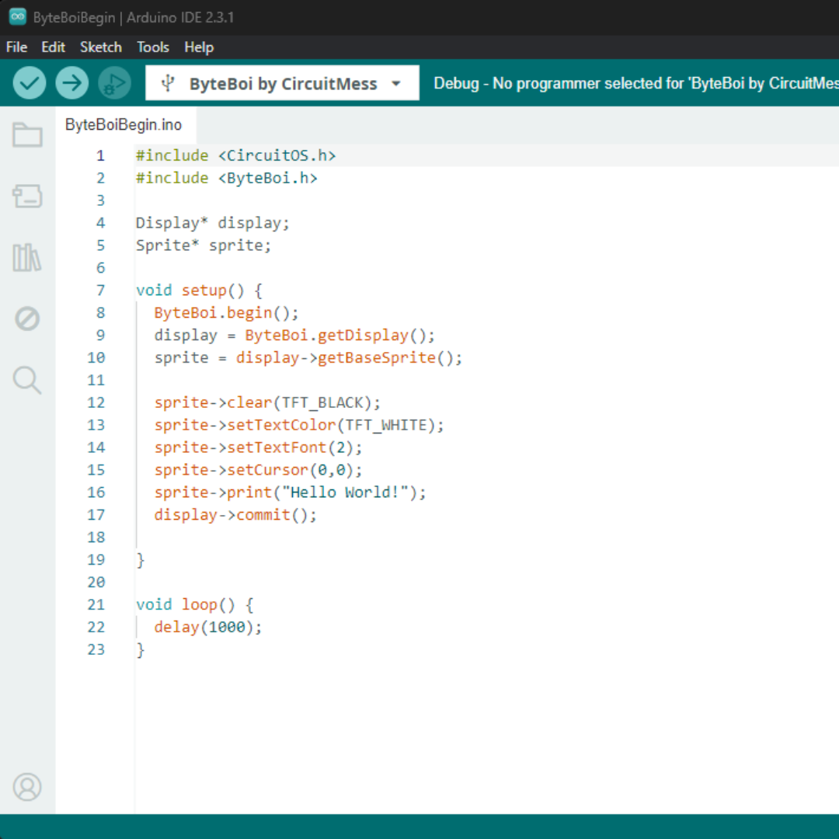
Task: Open the Sketch menu
Action: point(101,47)
